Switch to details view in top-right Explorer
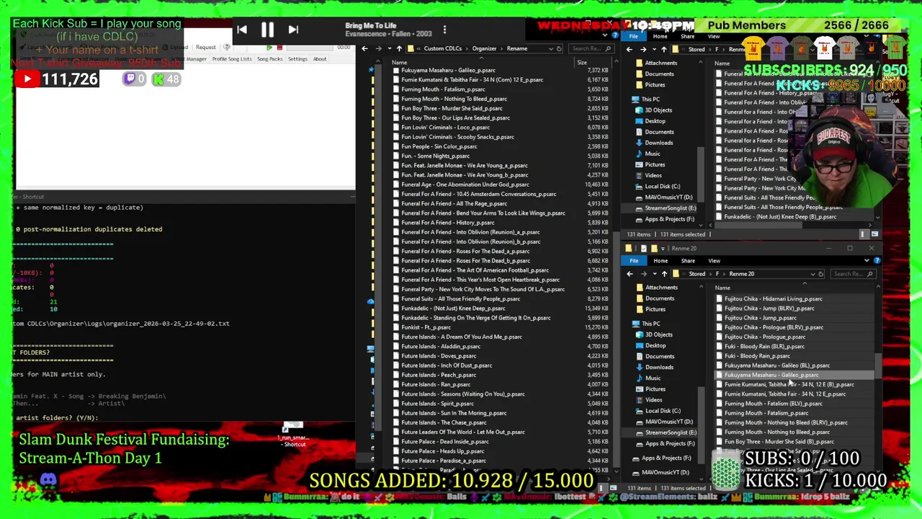 tap(863, 234)
